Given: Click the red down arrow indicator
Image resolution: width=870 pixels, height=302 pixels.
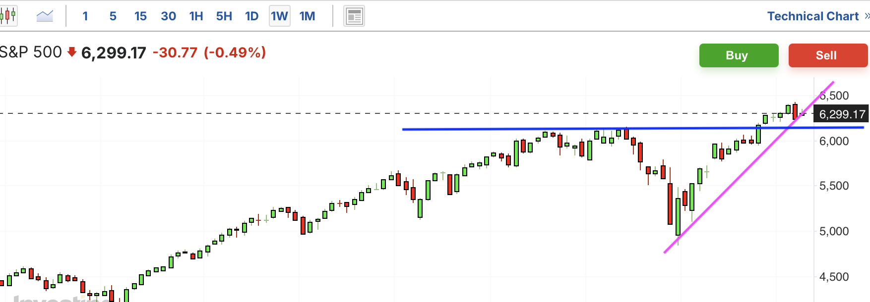Looking at the screenshot, I should click(72, 52).
